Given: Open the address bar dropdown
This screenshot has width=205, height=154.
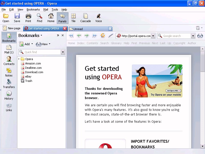Looking at the screenshot, I should tap(153, 36).
